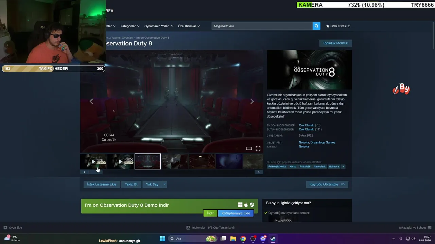Open OBS Studio from the taskbar

point(253,239)
